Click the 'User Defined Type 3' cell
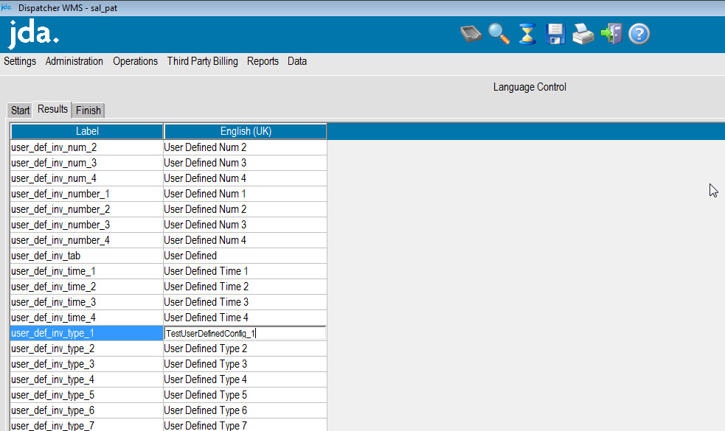The image size is (725, 431). pyautogui.click(x=245, y=364)
